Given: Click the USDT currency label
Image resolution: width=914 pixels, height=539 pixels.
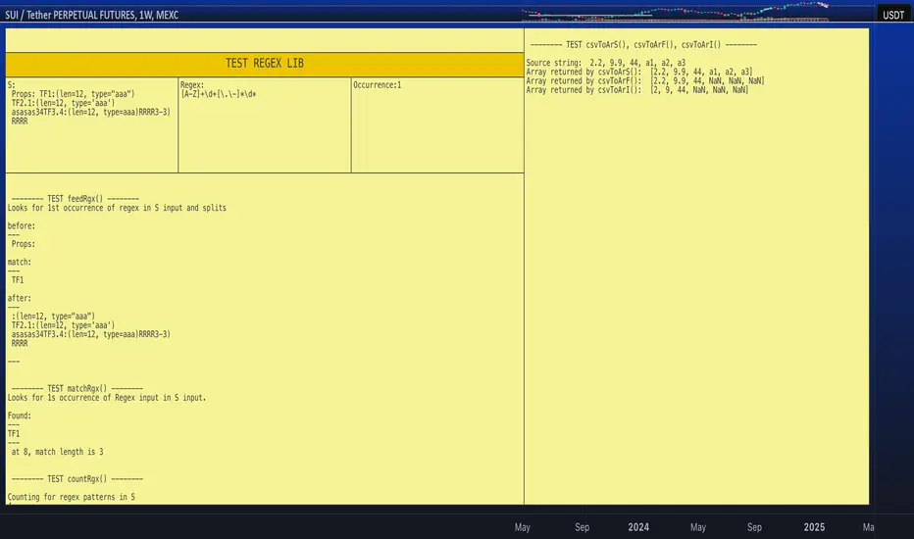Looking at the screenshot, I should [x=892, y=15].
